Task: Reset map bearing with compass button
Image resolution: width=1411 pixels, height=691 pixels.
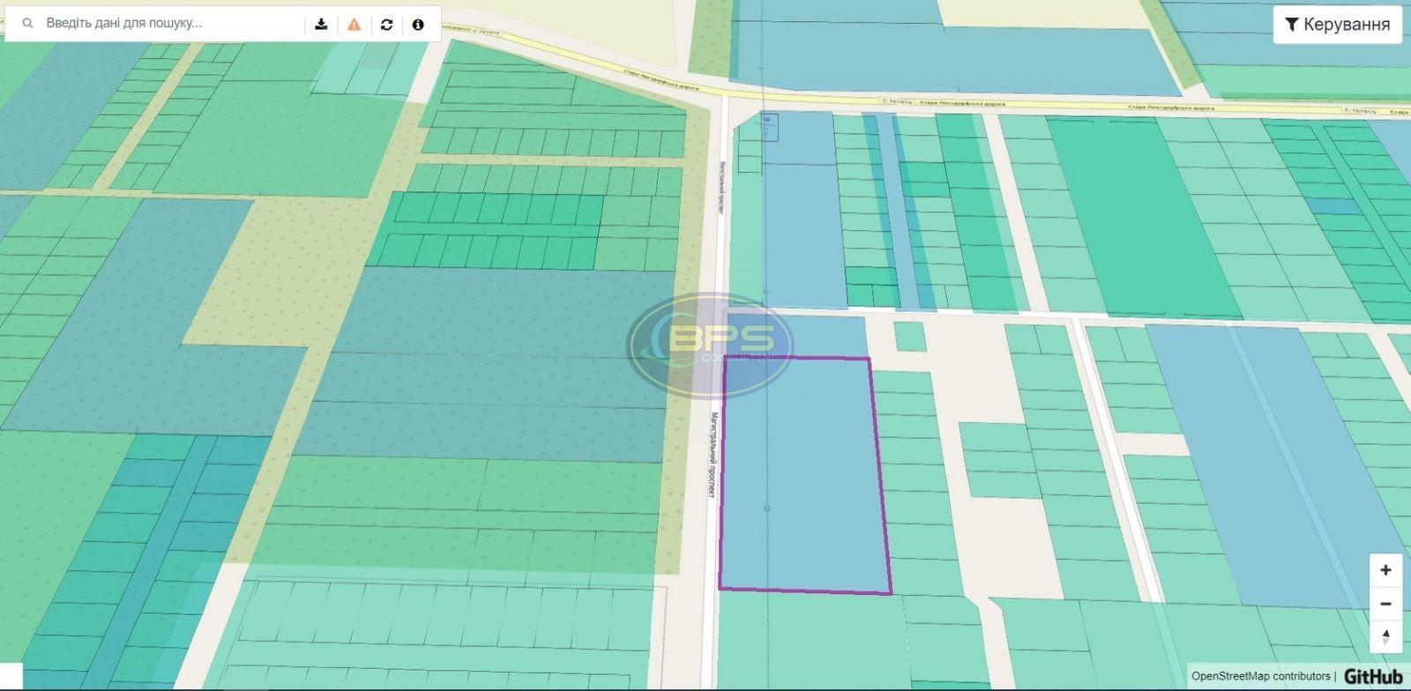Action: (x=1385, y=636)
